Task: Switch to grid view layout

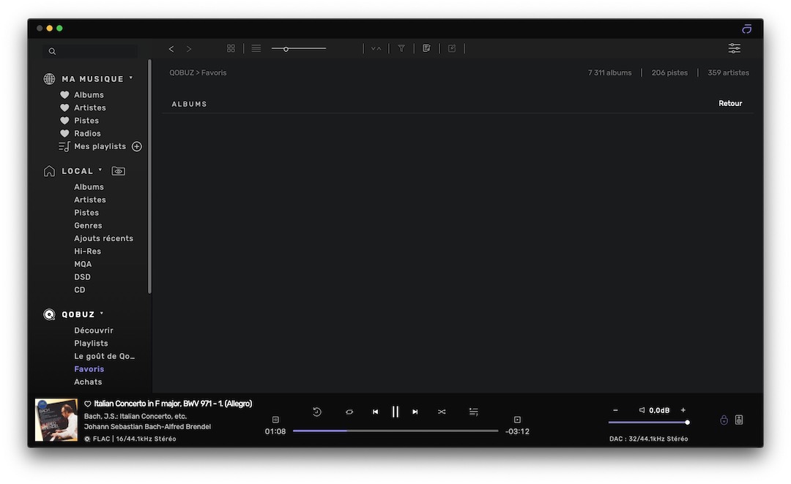Action: pos(231,48)
